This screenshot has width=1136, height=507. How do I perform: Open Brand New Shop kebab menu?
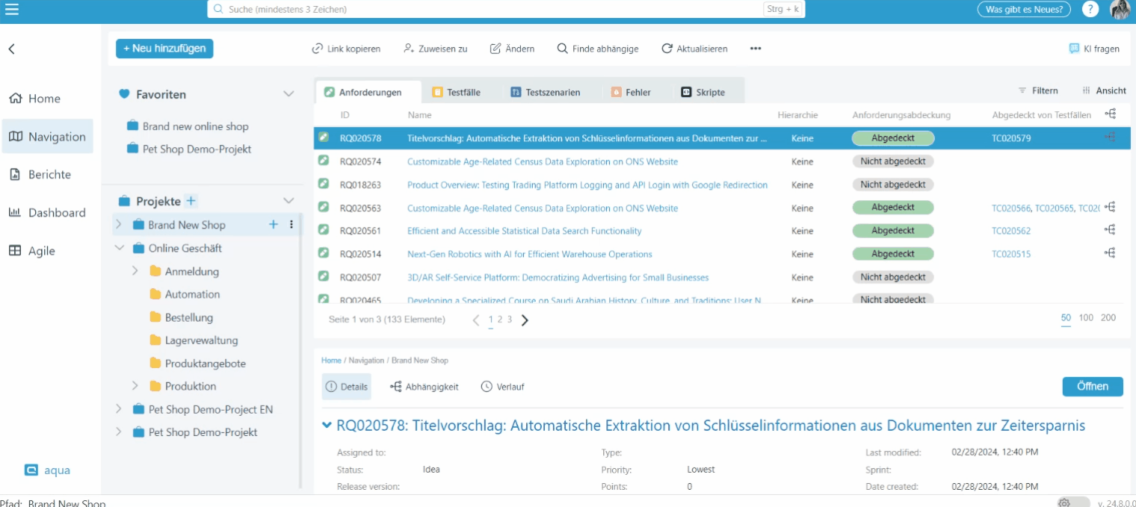(x=291, y=225)
